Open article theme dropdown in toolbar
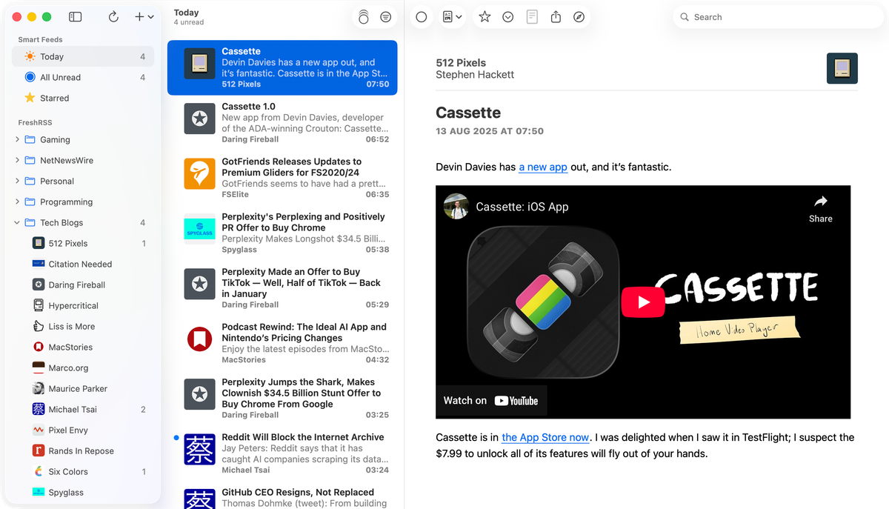Viewport: 889px width, 509px height. (452, 16)
